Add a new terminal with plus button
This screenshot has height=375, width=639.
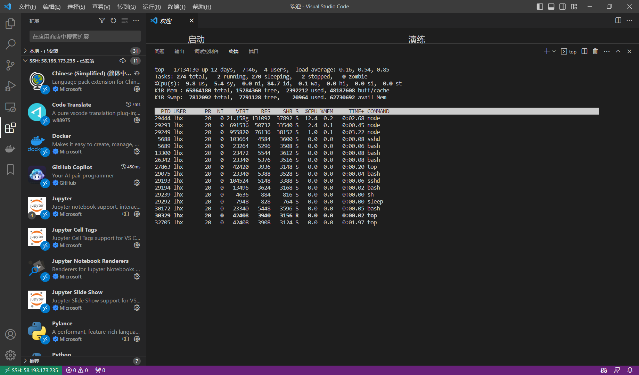(547, 51)
